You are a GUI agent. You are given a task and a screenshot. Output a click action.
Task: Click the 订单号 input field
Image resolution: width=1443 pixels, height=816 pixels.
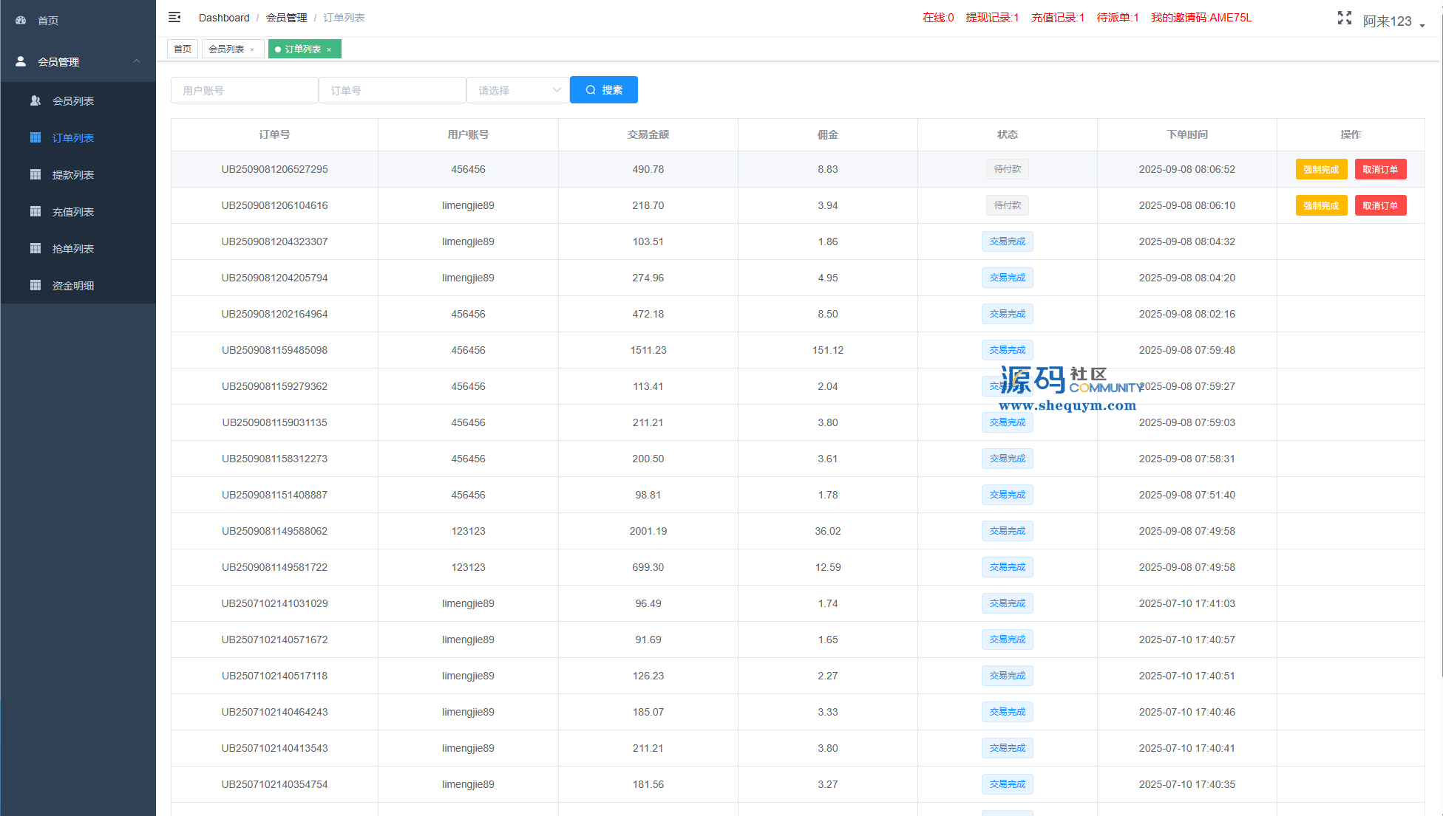(x=392, y=90)
